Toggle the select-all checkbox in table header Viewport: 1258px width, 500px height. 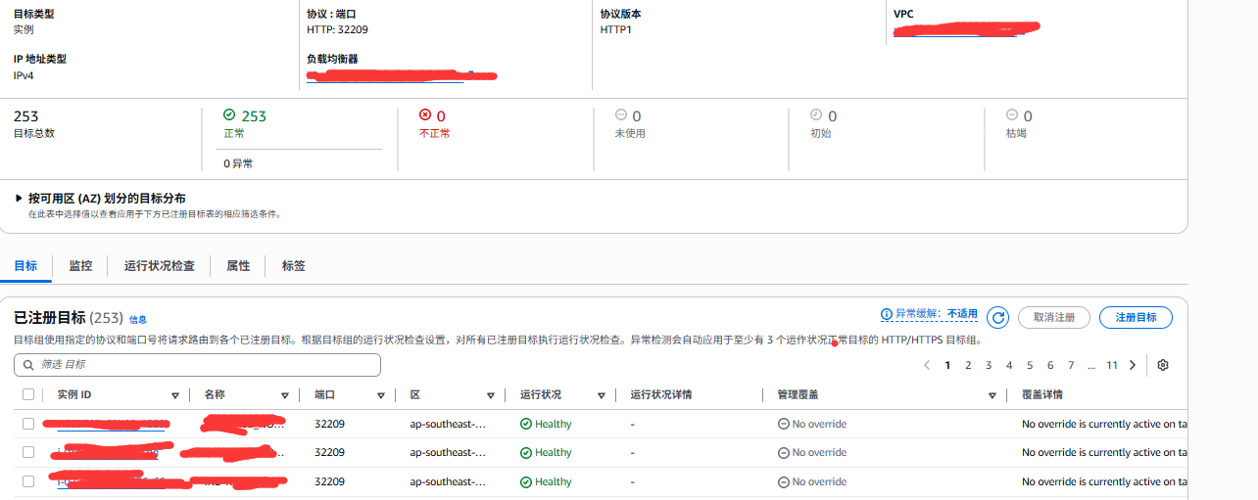point(28,394)
